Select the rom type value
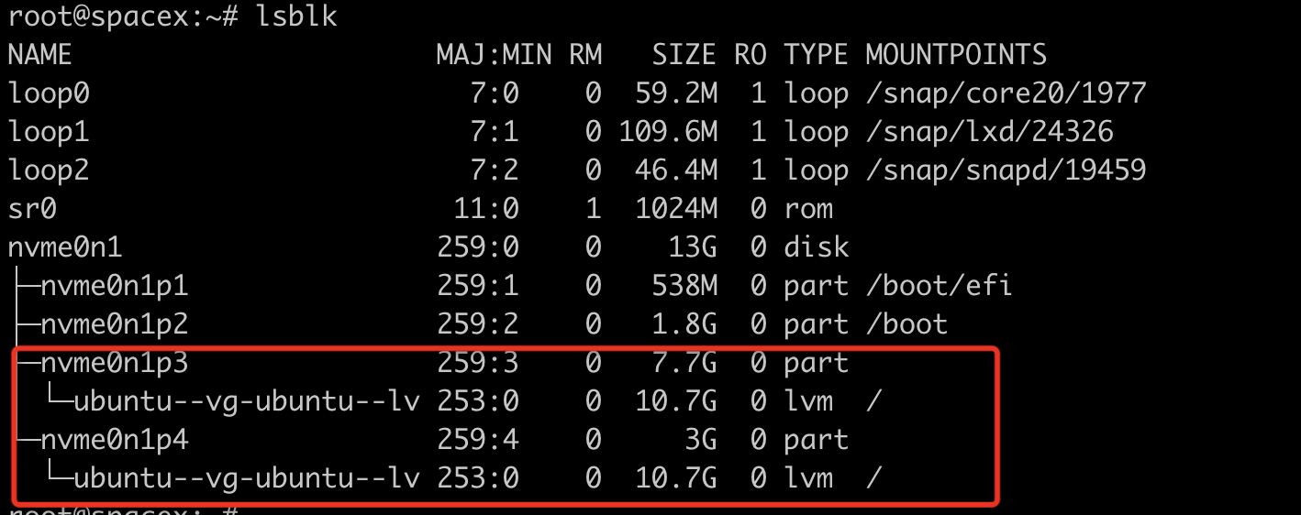The image size is (1301, 515). coord(808,209)
